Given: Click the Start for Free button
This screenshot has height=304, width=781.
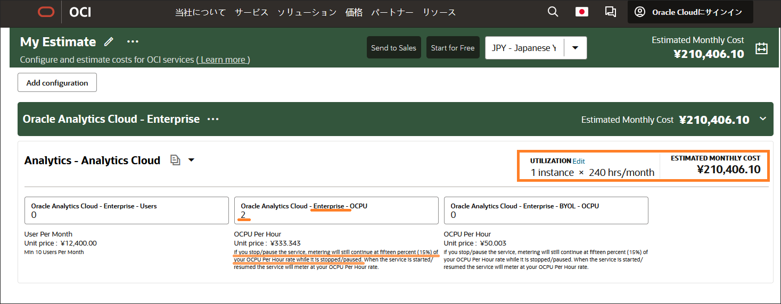Looking at the screenshot, I should click(x=453, y=48).
